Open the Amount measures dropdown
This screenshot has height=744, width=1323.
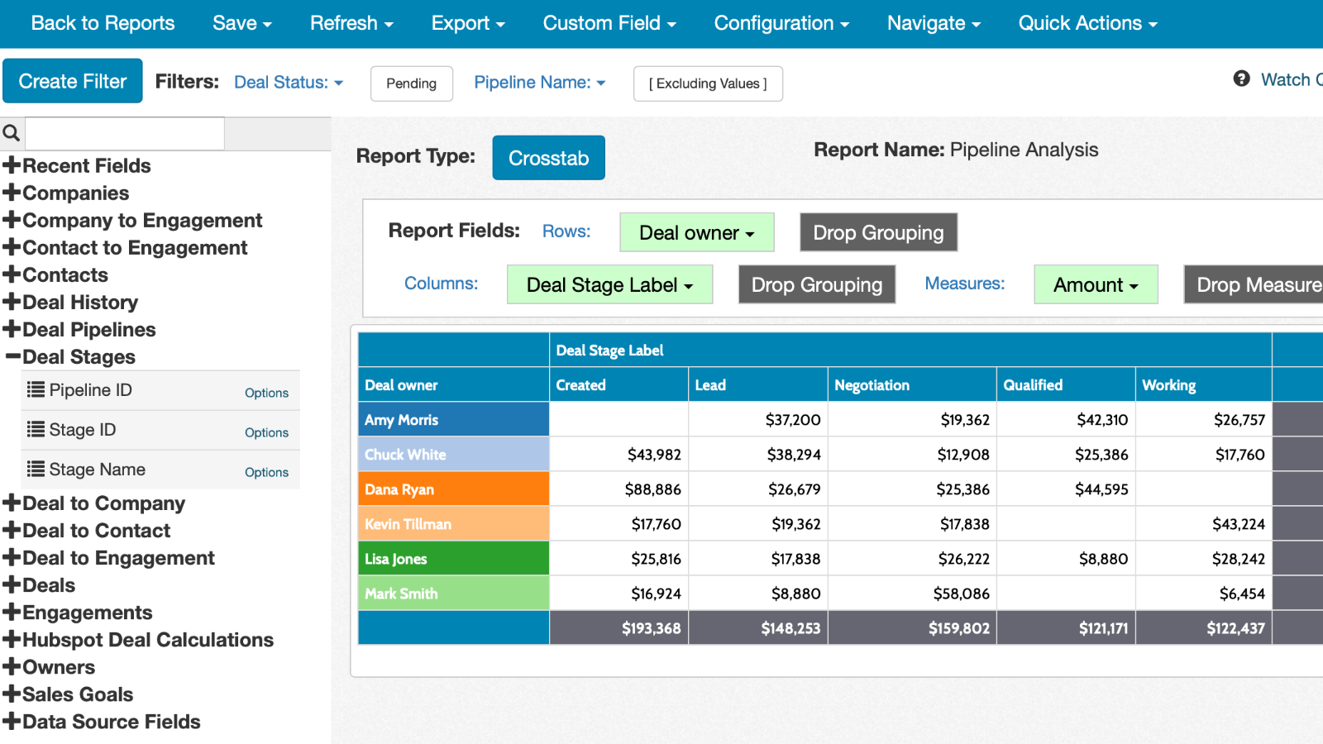[1095, 284]
